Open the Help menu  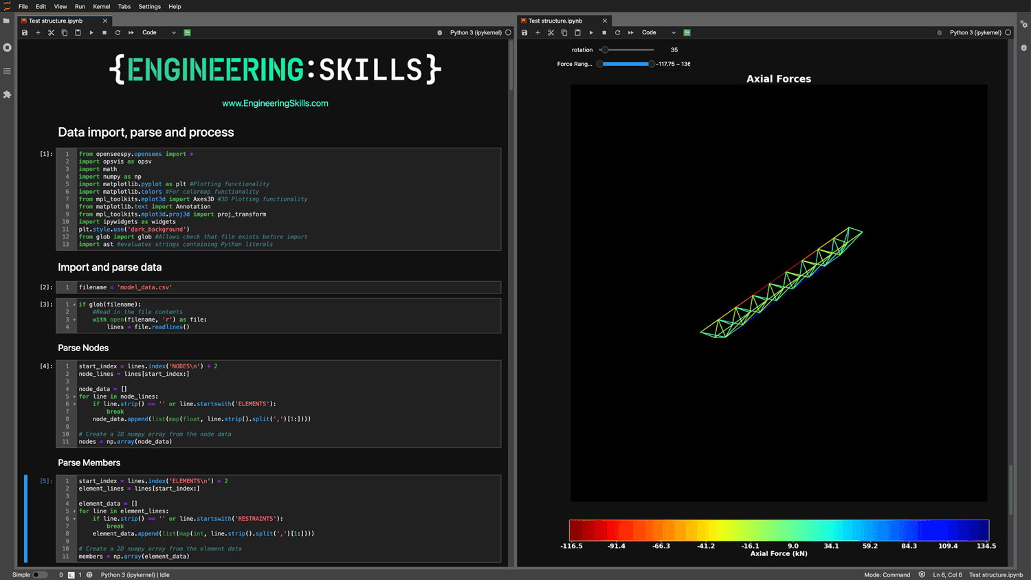[175, 6]
